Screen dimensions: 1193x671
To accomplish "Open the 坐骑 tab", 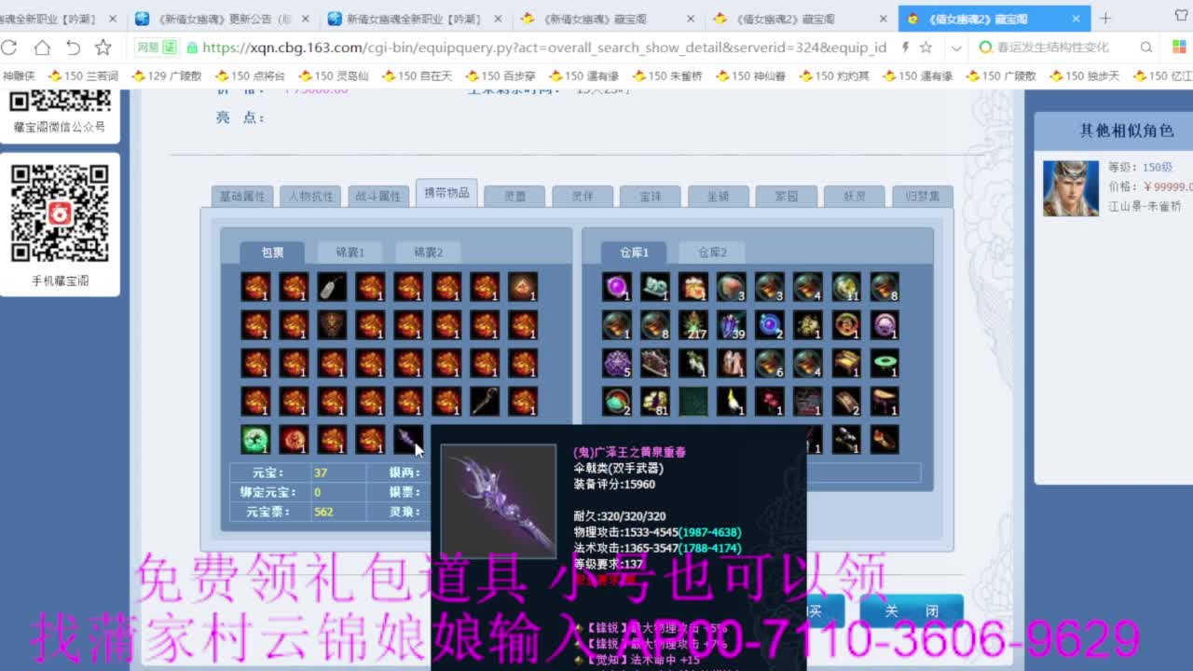I will pos(718,196).
